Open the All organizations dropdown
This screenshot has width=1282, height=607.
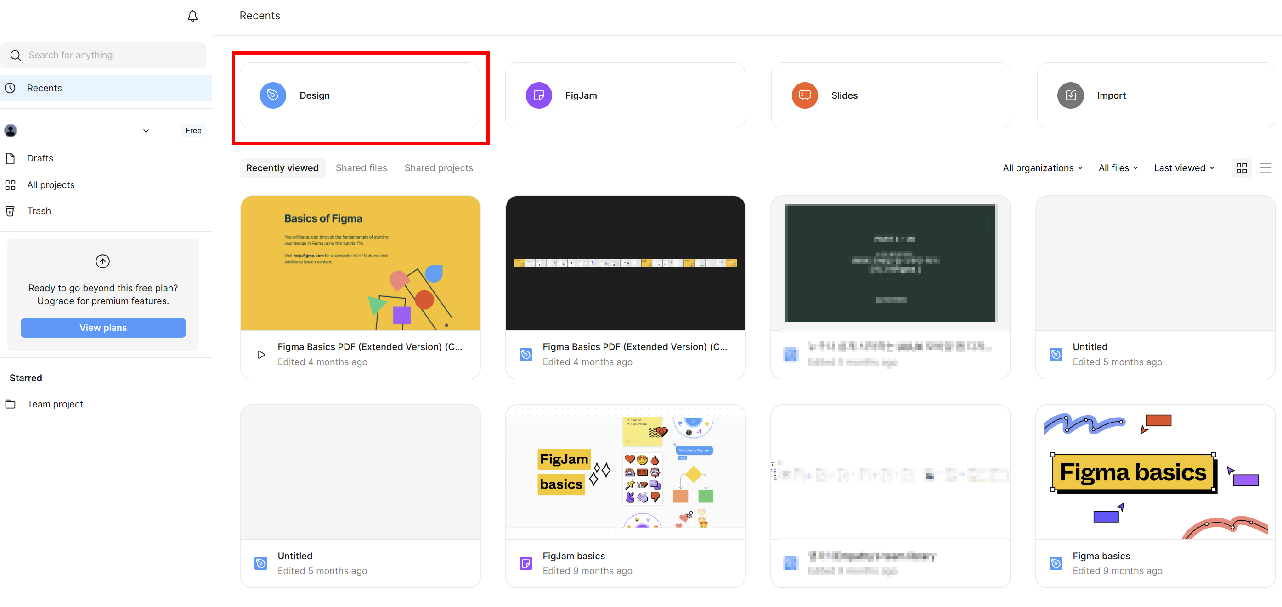(x=1043, y=168)
